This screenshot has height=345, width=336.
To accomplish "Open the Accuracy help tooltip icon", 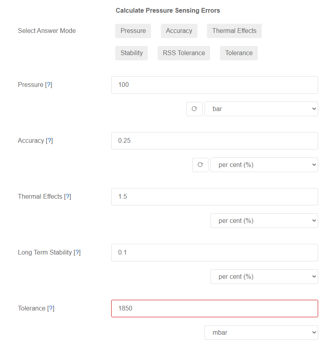I will 50,140.
